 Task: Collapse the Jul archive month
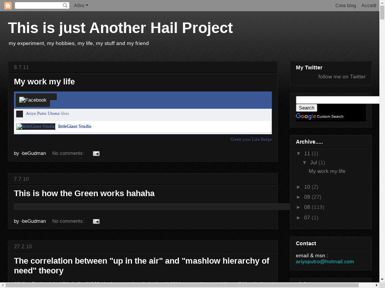click(305, 162)
